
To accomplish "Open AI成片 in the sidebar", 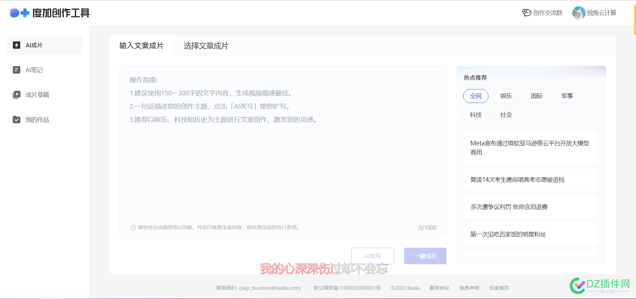I will click(45, 45).
